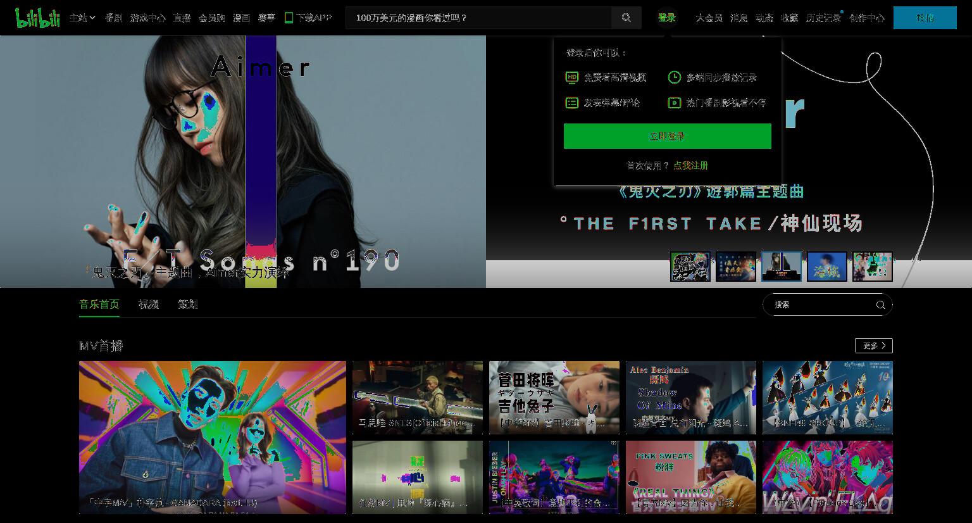Image resolution: width=972 pixels, height=523 pixels.
Task: Click the 登录 link in the header
Action: point(666,18)
